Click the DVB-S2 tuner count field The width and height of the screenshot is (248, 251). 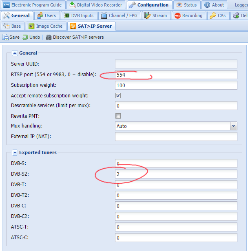pos(176,174)
